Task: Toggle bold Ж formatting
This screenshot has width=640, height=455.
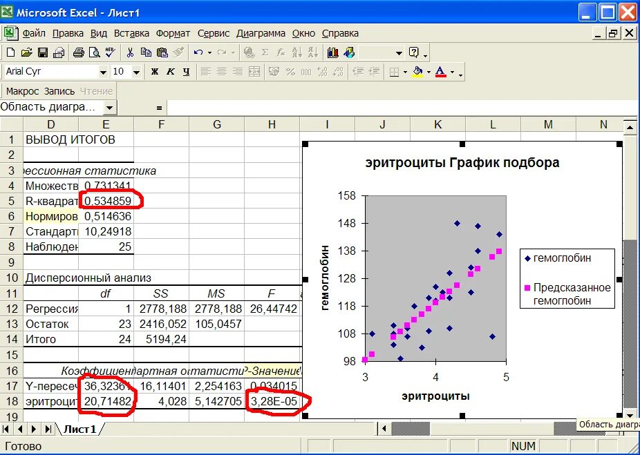Action: 154,72
